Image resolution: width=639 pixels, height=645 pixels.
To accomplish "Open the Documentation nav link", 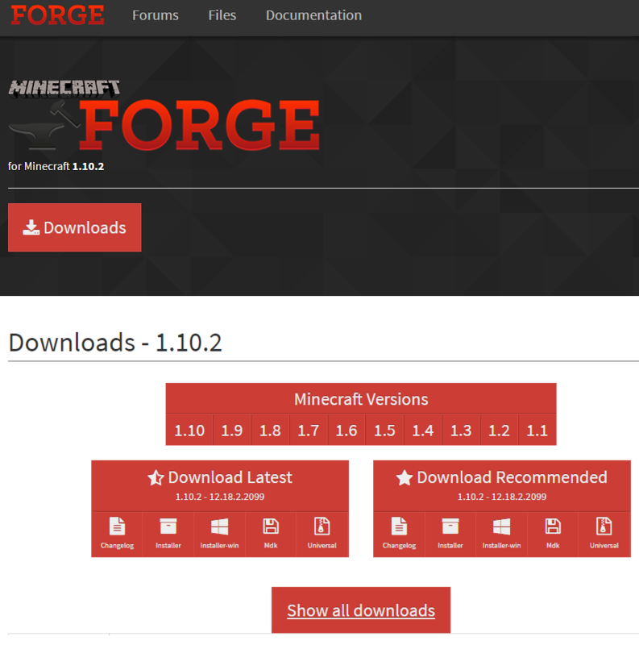I will click(313, 15).
